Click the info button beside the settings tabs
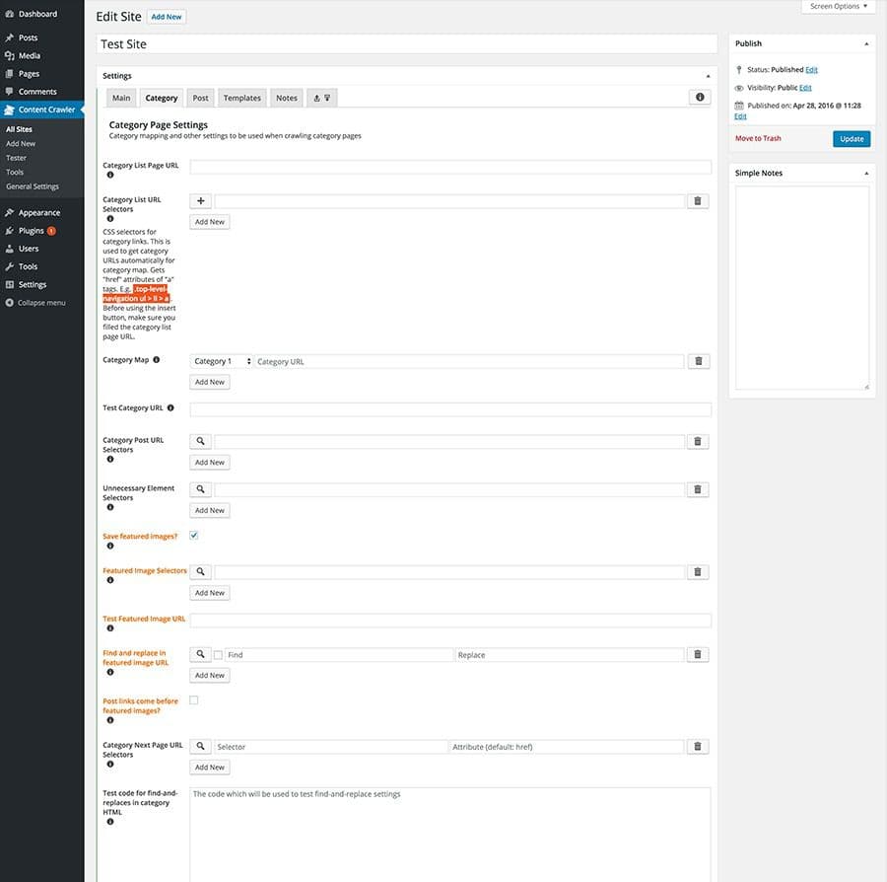 700,98
